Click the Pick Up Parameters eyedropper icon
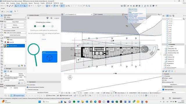The image size is (186, 104). pos(10,6)
